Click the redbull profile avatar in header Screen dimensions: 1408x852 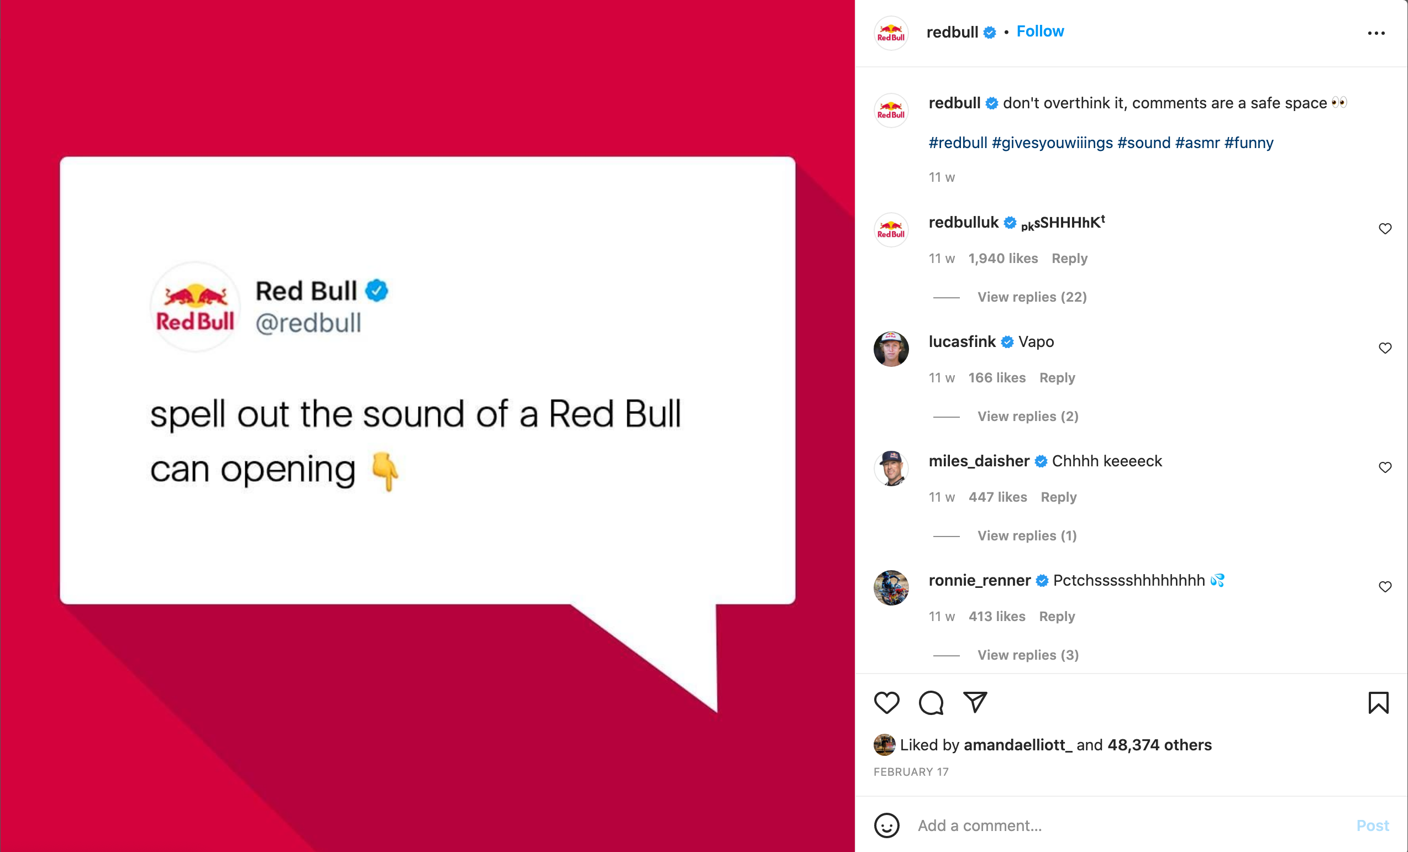coord(891,33)
